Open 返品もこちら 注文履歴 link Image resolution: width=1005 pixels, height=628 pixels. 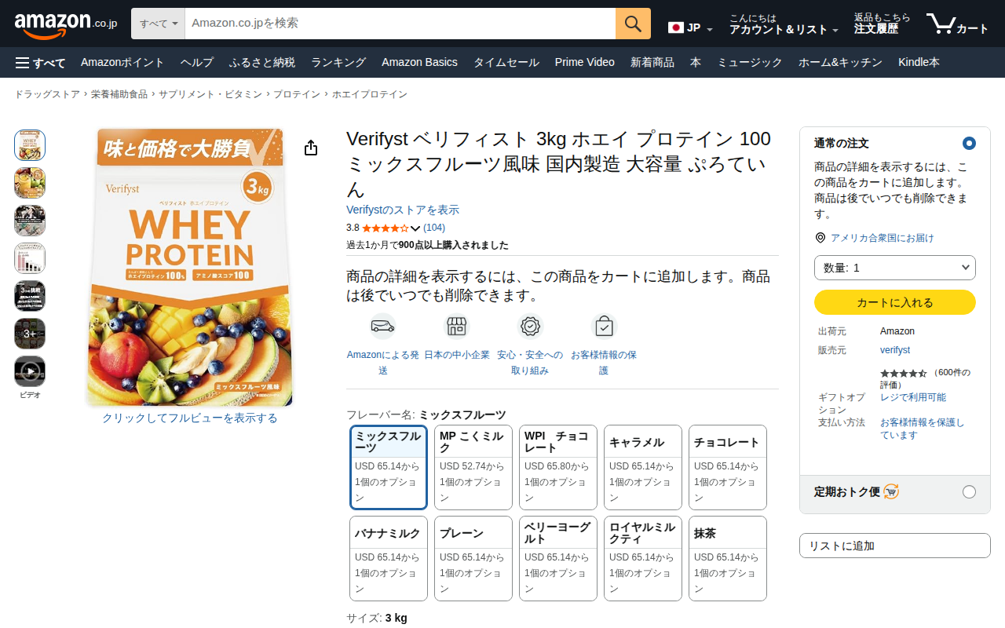(883, 24)
